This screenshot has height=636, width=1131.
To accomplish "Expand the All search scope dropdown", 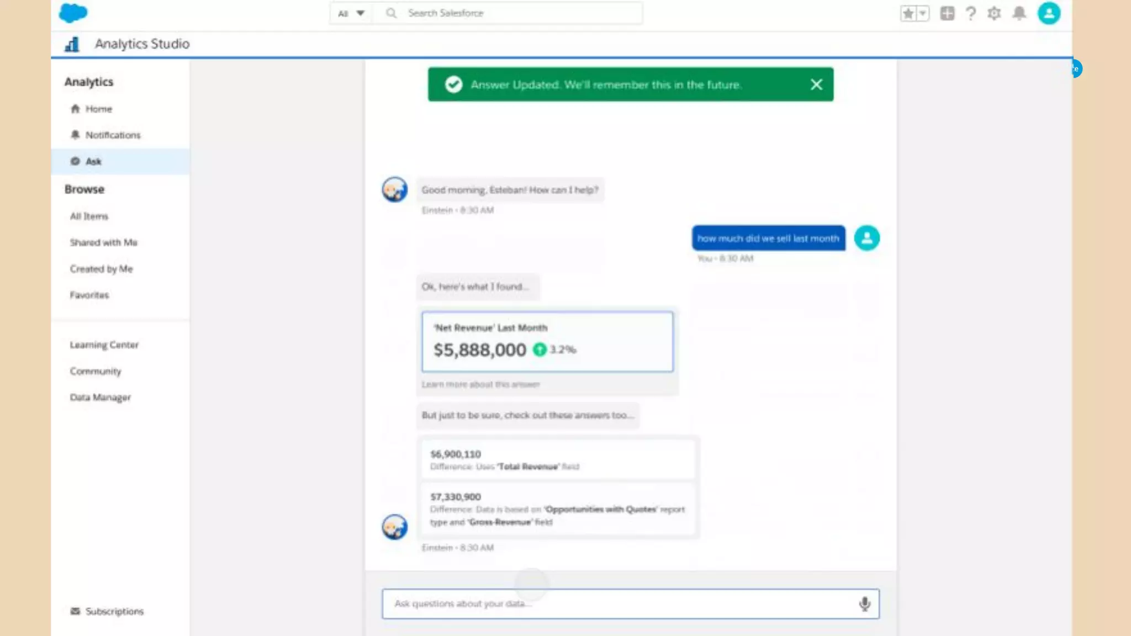I will (x=351, y=13).
